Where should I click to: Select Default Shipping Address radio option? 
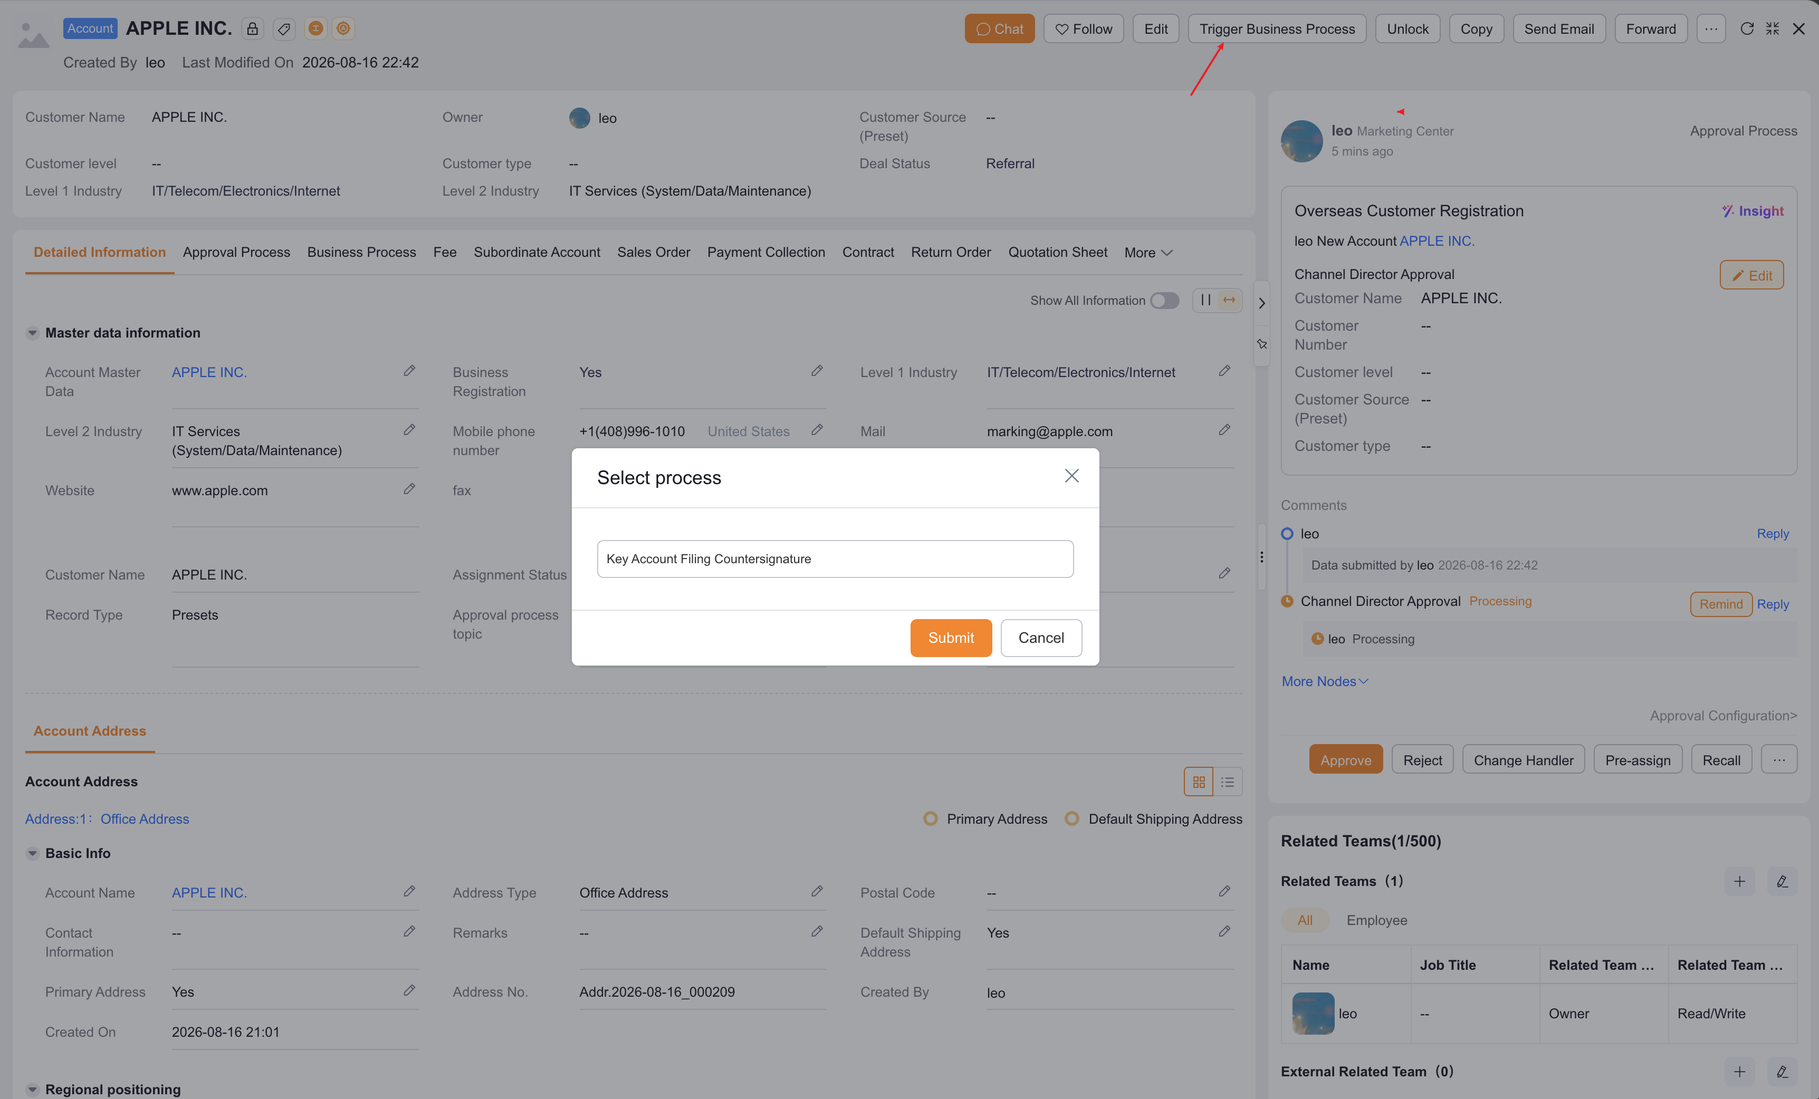pyautogui.click(x=1072, y=818)
